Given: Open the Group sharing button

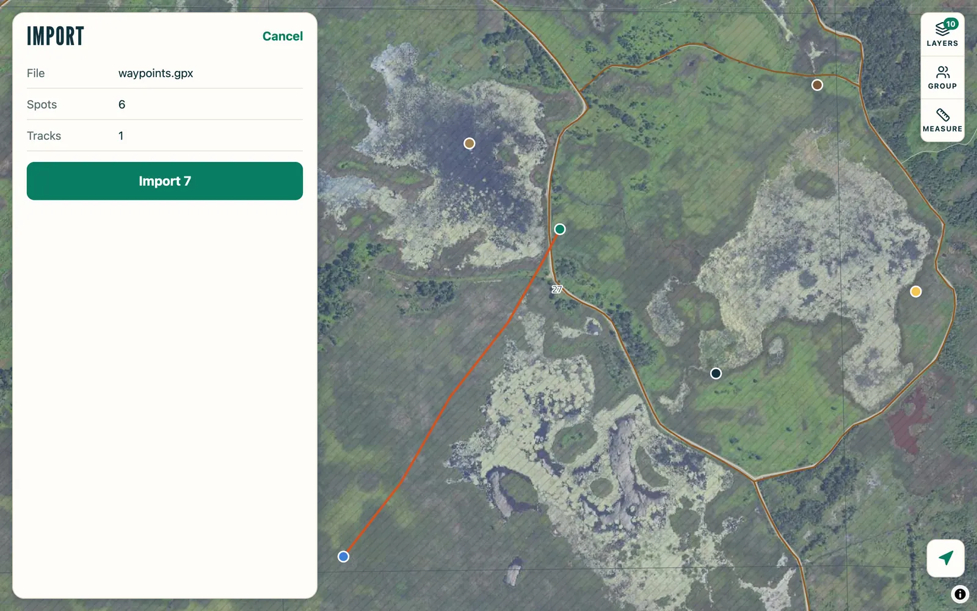Looking at the screenshot, I should 942,78.
